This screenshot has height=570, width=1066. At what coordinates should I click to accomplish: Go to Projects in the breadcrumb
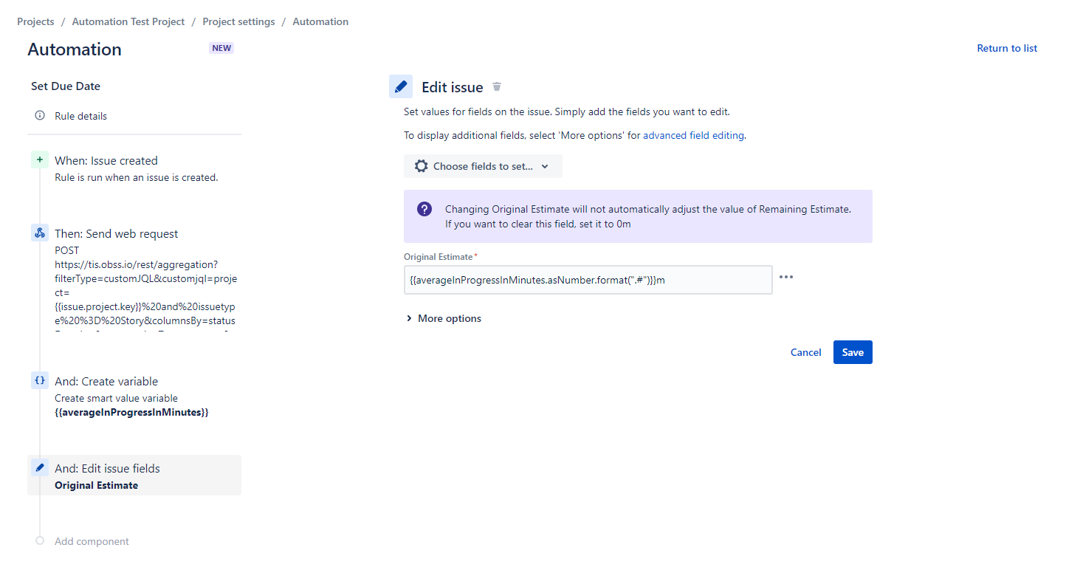click(x=35, y=21)
